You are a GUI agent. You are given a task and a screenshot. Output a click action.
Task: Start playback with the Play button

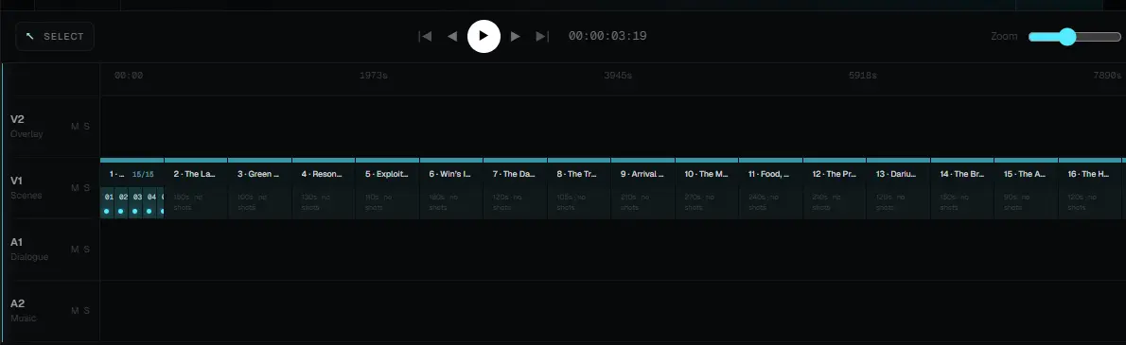[484, 36]
